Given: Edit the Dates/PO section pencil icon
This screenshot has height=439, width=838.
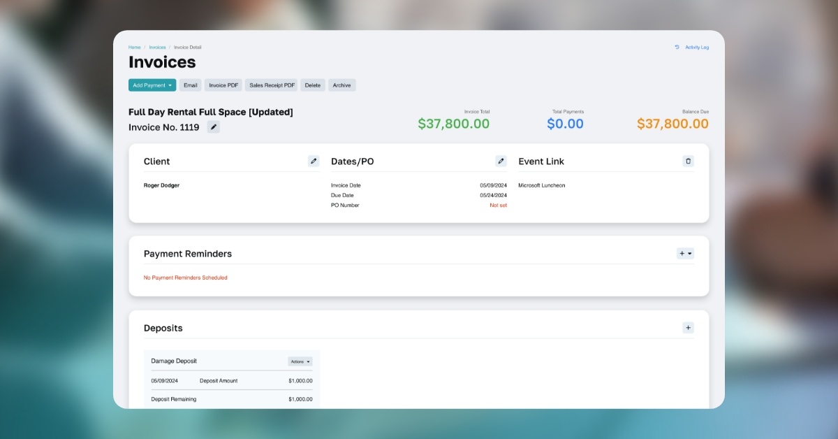Looking at the screenshot, I should (501, 161).
